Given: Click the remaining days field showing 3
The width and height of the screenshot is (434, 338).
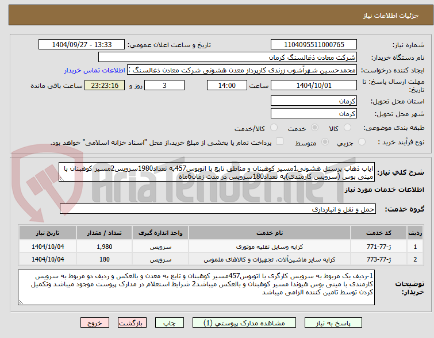Looking at the screenshot, I should pyautogui.click(x=164, y=85).
